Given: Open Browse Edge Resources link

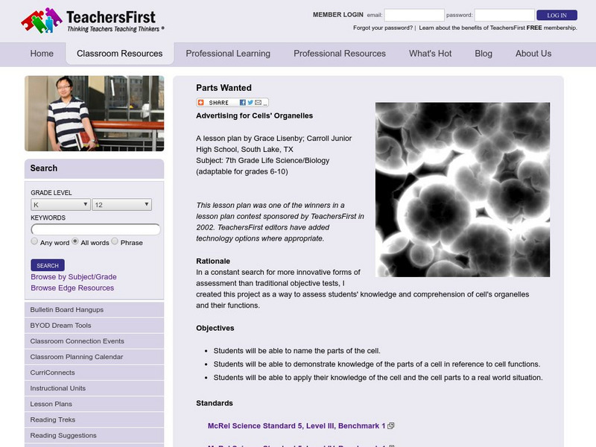Looking at the screenshot, I should point(72,288).
